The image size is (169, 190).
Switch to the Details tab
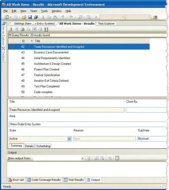click(x=29, y=146)
